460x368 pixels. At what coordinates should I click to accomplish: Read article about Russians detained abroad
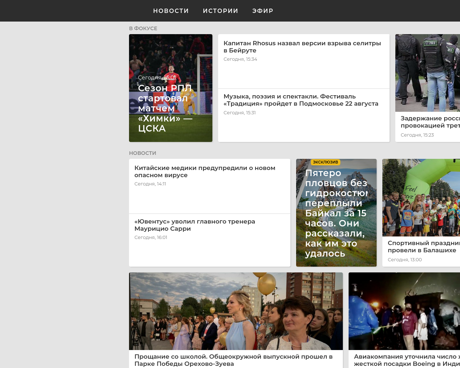(429, 121)
